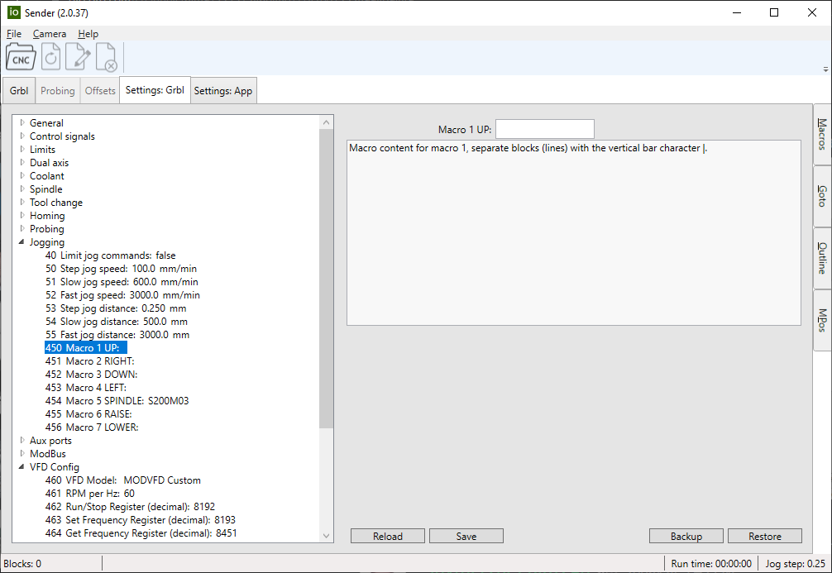Expand the Spindle settings group

click(22, 189)
